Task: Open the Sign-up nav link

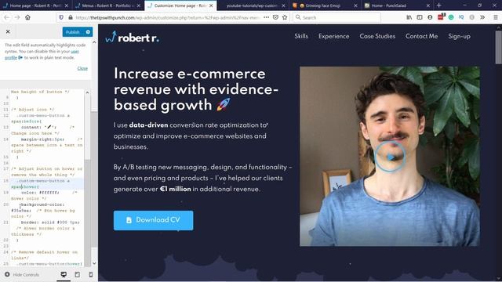Action: [x=460, y=37]
